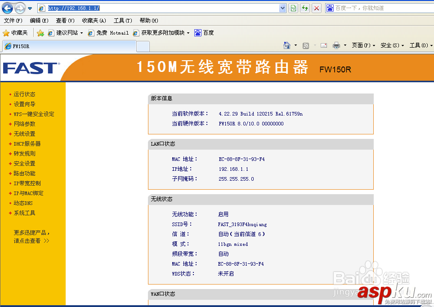
Task: Click the Home page icon
Action: click(x=287, y=45)
